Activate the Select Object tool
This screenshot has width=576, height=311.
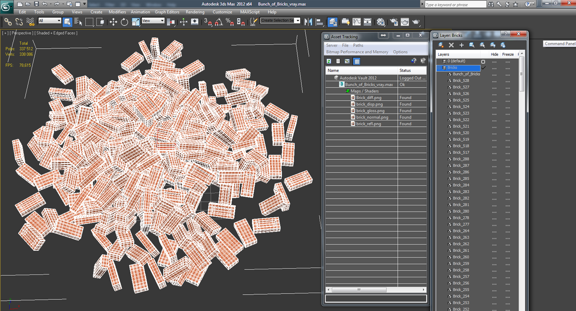[x=67, y=22]
